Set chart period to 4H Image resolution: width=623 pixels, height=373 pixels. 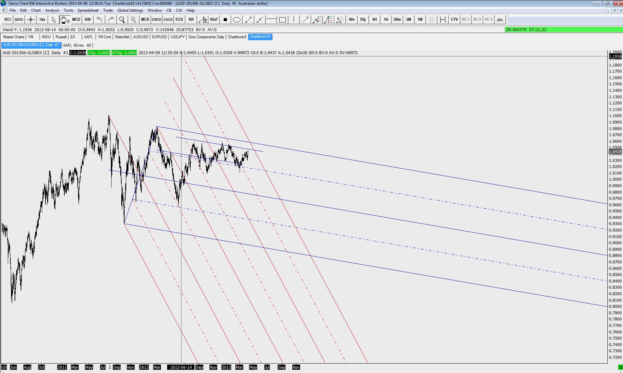coord(375,19)
